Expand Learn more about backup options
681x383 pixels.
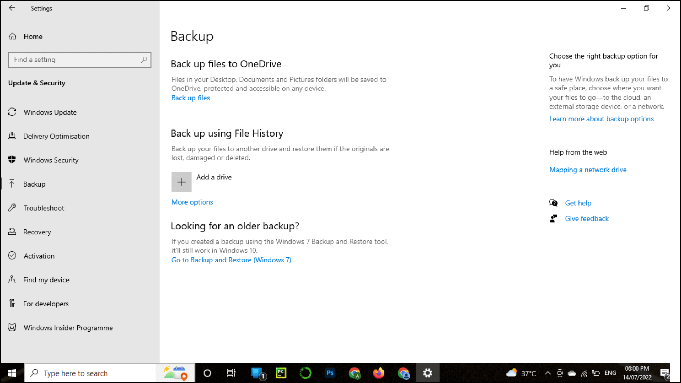pyautogui.click(x=601, y=119)
